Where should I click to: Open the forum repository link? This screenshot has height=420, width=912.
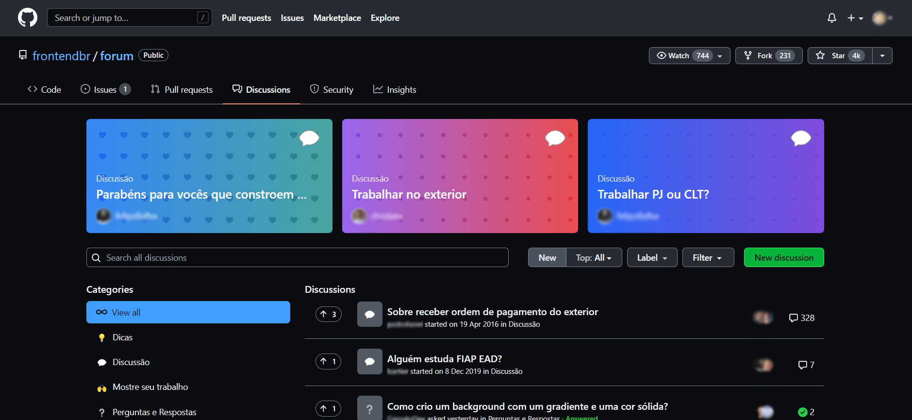pyautogui.click(x=116, y=56)
